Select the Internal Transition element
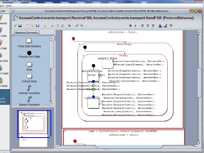This screenshot has height=153, width=204. click(x=29, y=89)
